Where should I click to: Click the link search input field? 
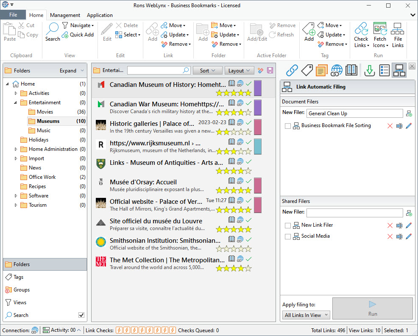click(x=159, y=70)
